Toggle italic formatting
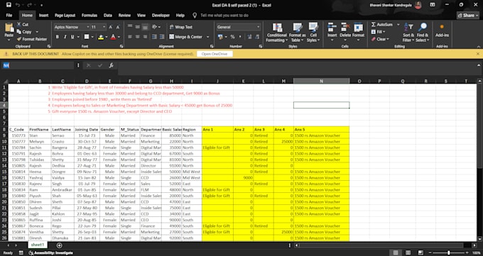 65,37
